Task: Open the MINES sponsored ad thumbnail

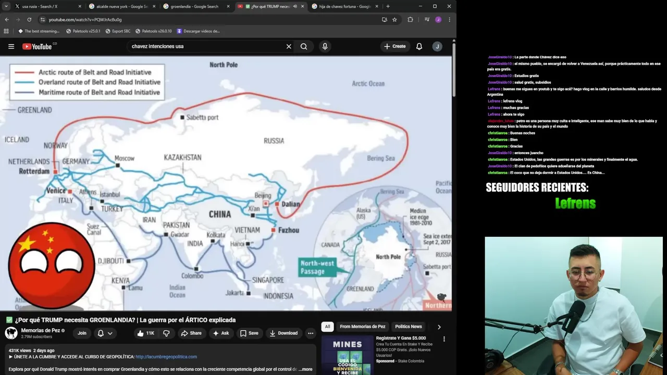Action: point(347,355)
